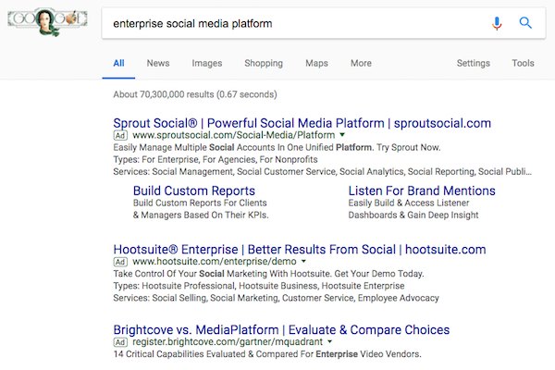The width and height of the screenshot is (555, 370).
Task: Click the magnifying glass search icon
Action: point(525,24)
